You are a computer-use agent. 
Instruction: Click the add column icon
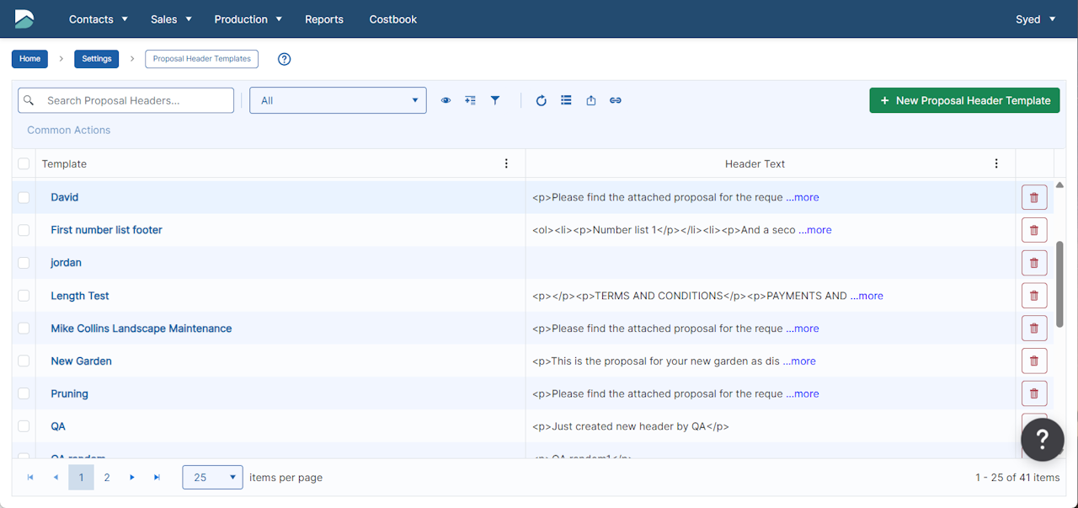[471, 100]
